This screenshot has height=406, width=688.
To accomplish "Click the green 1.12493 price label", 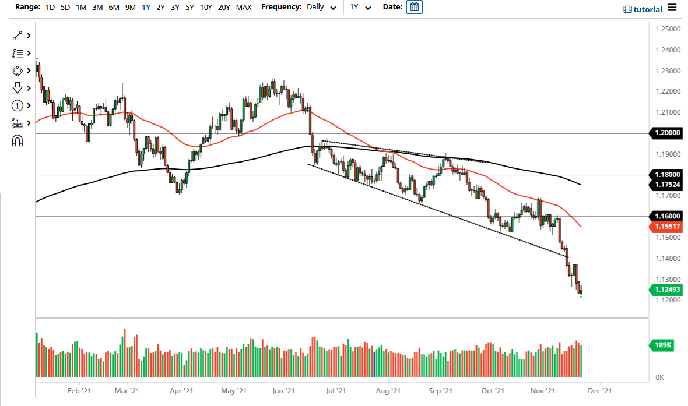I will [x=665, y=288].
